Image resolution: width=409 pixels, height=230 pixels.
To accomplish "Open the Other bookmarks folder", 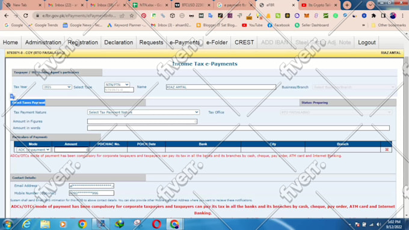I will (x=389, y=25).
